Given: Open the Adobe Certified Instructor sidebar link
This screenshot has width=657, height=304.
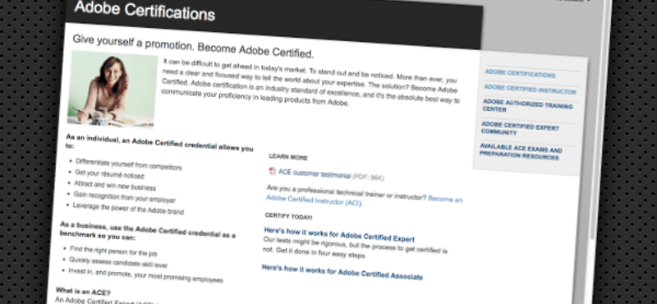Looking at the screenshot, I should click(x=530, y=90).
